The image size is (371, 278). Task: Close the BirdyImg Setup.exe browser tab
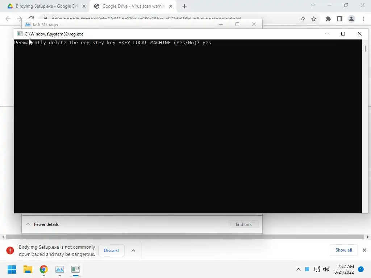[84, 6]
